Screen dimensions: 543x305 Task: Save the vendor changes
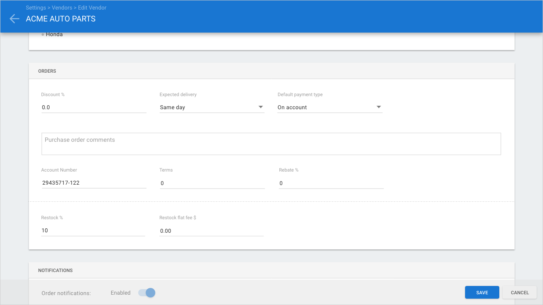coord(482,292)
